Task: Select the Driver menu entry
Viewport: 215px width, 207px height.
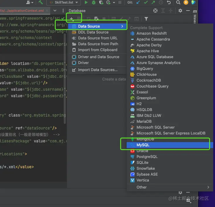Action: (97, 63)
